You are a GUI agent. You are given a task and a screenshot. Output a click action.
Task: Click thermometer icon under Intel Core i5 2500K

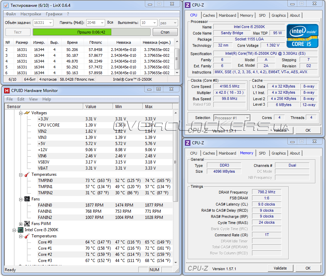coord(27,236)
